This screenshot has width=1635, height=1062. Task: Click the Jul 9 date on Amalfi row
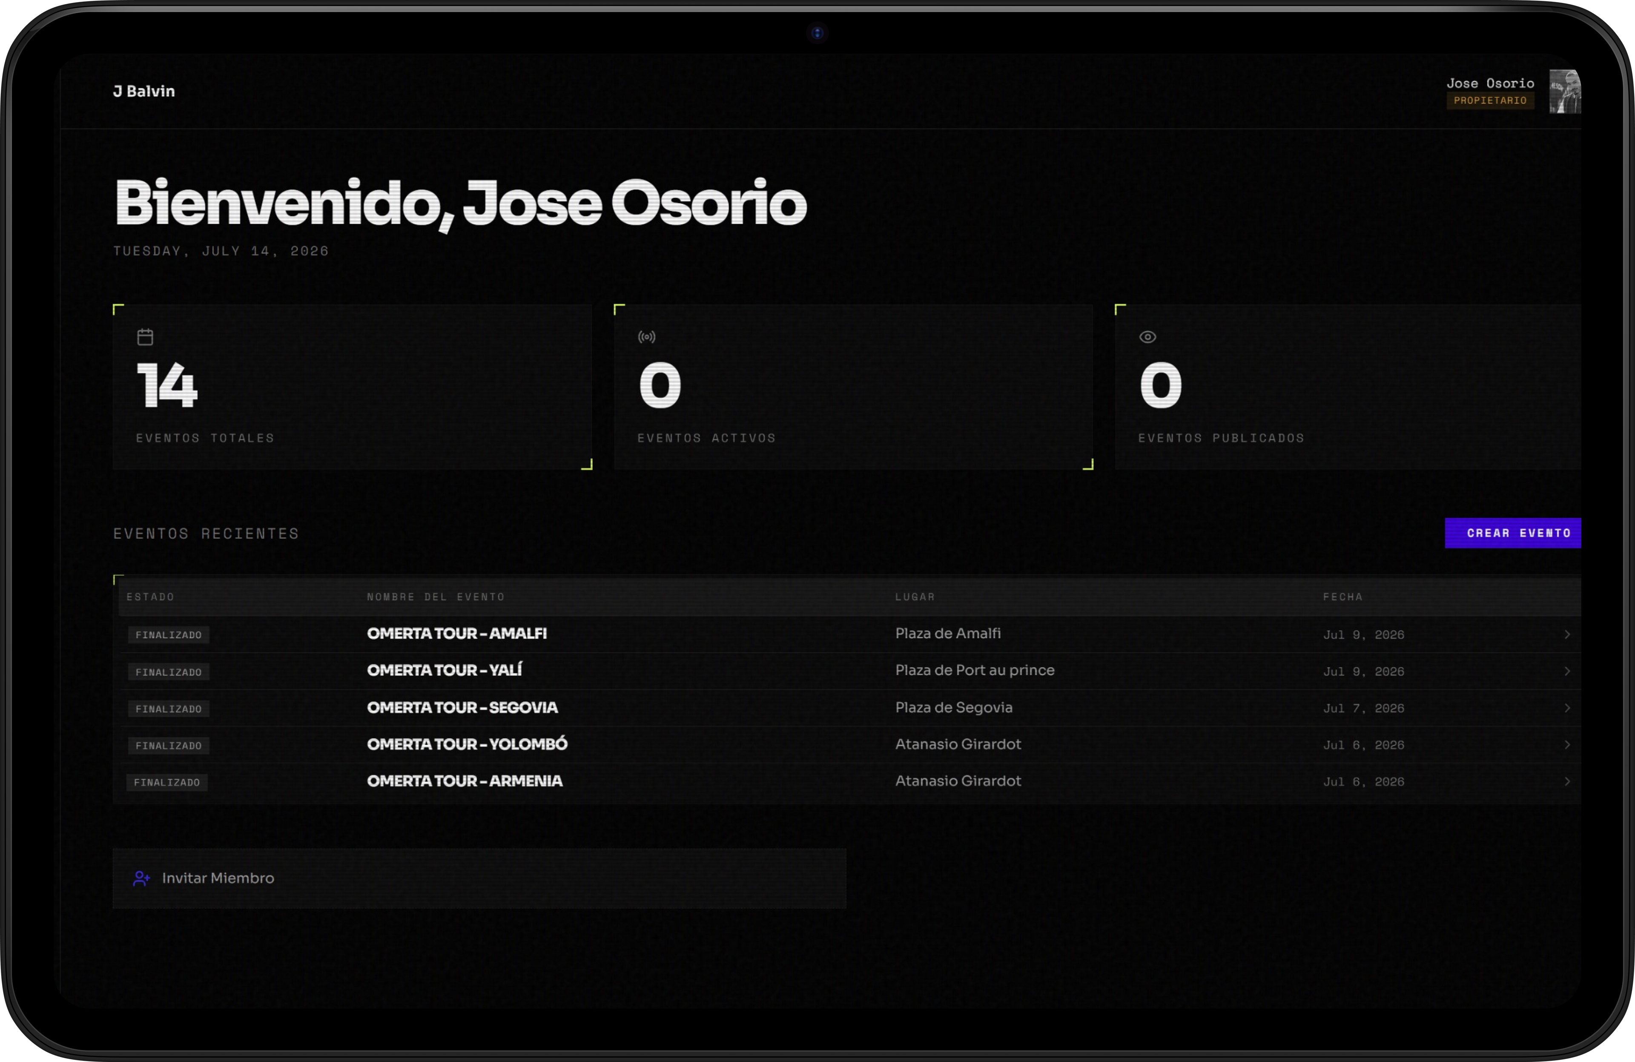tap(1364, 635)
